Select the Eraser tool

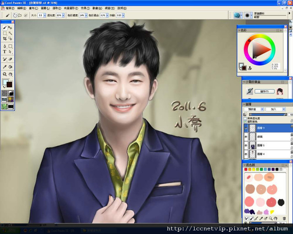click(x=10, y=59)
